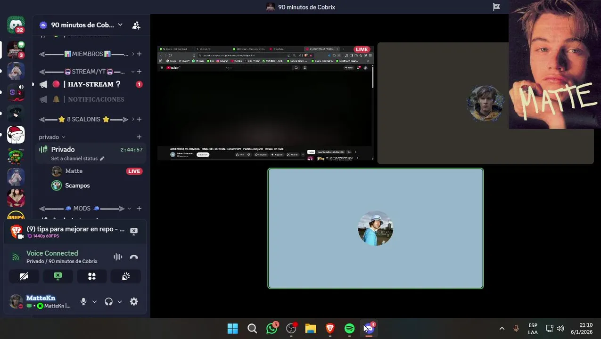Image resolution: width=601 pixels, height=339 pixels.
Task: Open the live stream preview thumbnail
Action: [266, 103]
